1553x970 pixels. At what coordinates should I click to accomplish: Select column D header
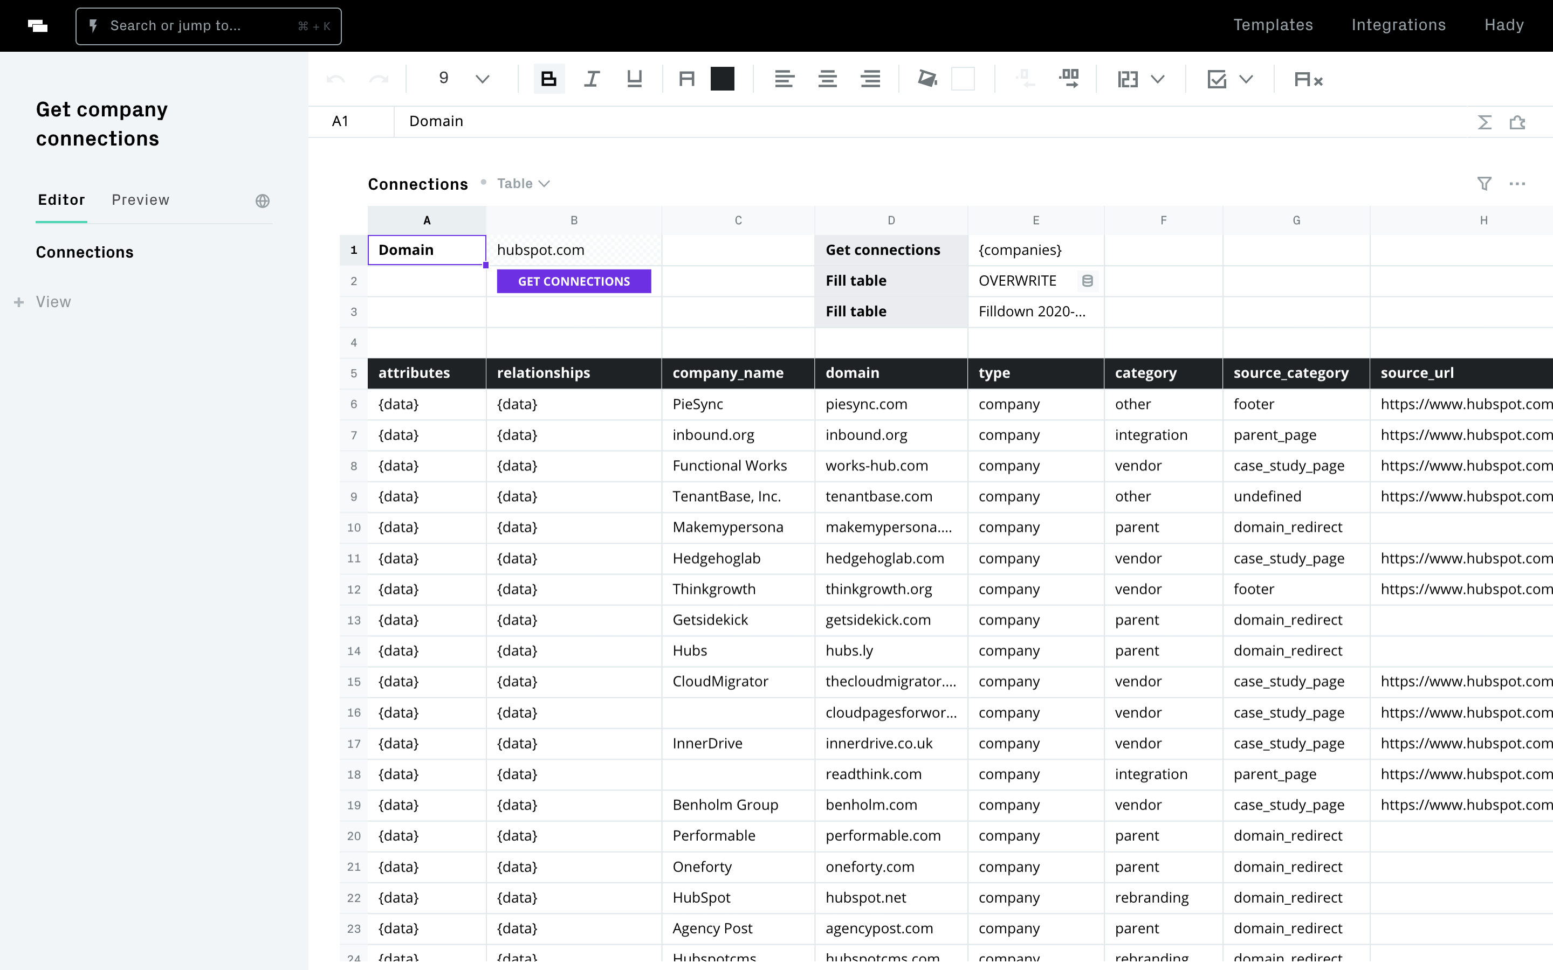tap(891, 220)
